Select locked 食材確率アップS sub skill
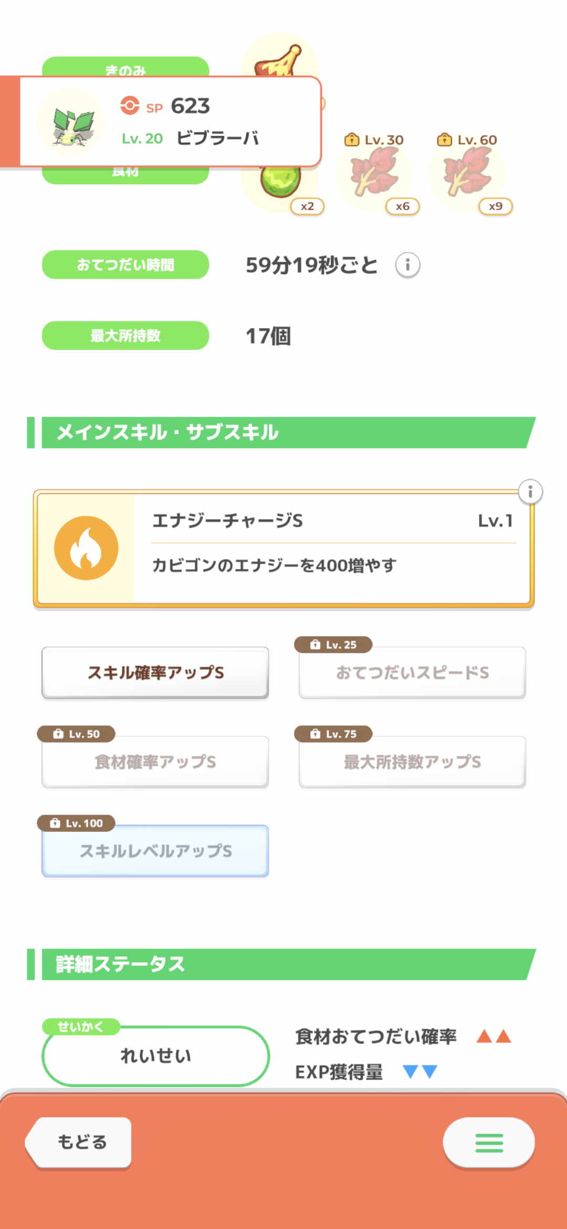The image size is (567, 1229). tap(155, 762)
